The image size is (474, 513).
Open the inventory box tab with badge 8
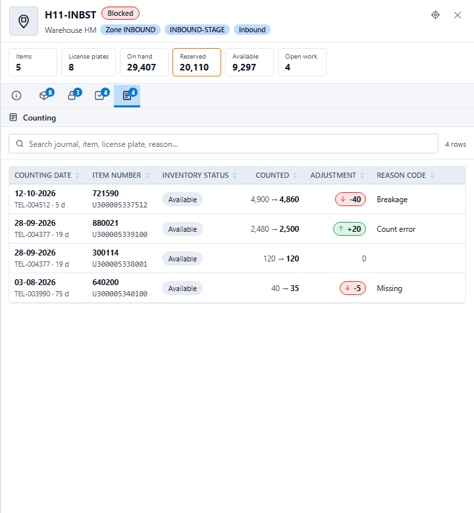tap(45, 95)
